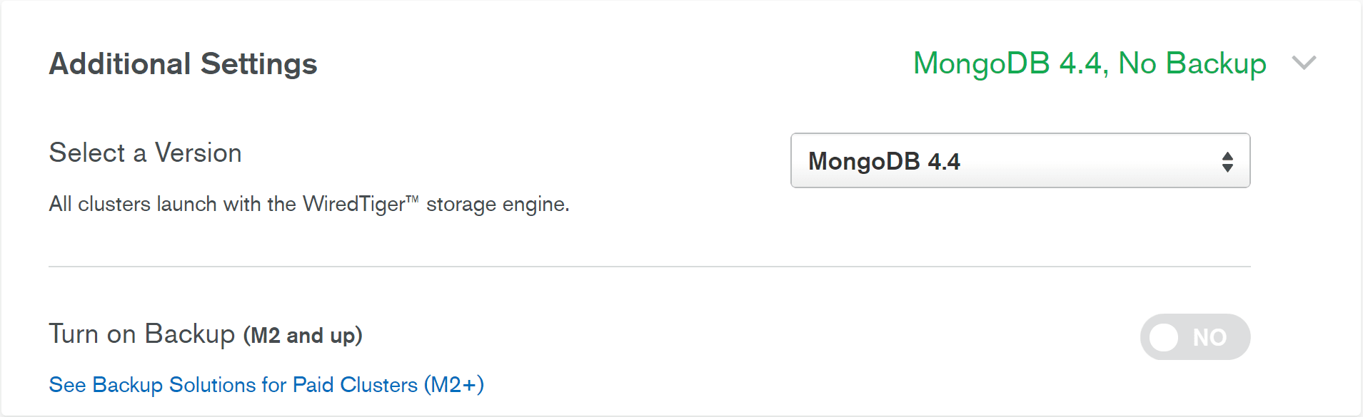Click the green MongoDB 4.4, No Backup summary

1089,63
